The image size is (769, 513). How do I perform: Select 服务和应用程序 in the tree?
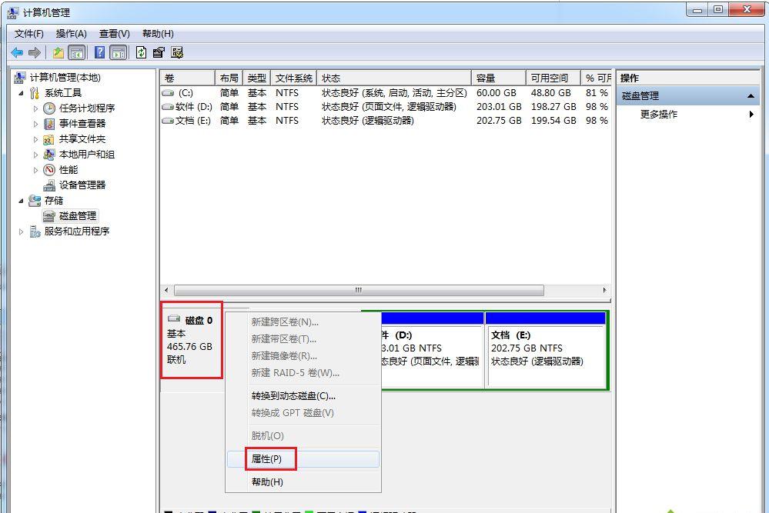76,232
